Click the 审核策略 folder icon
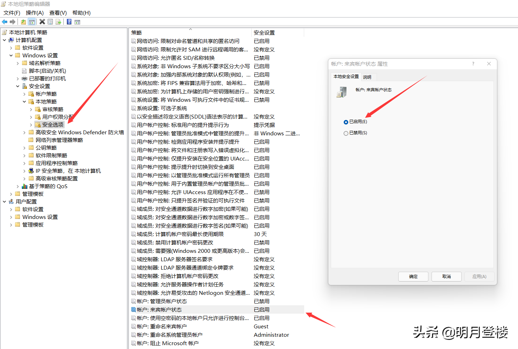The image size is (518, 349). (x=38, y=109)
